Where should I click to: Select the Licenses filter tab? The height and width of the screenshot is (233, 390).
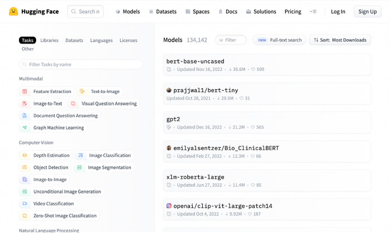tap(128, 40)
